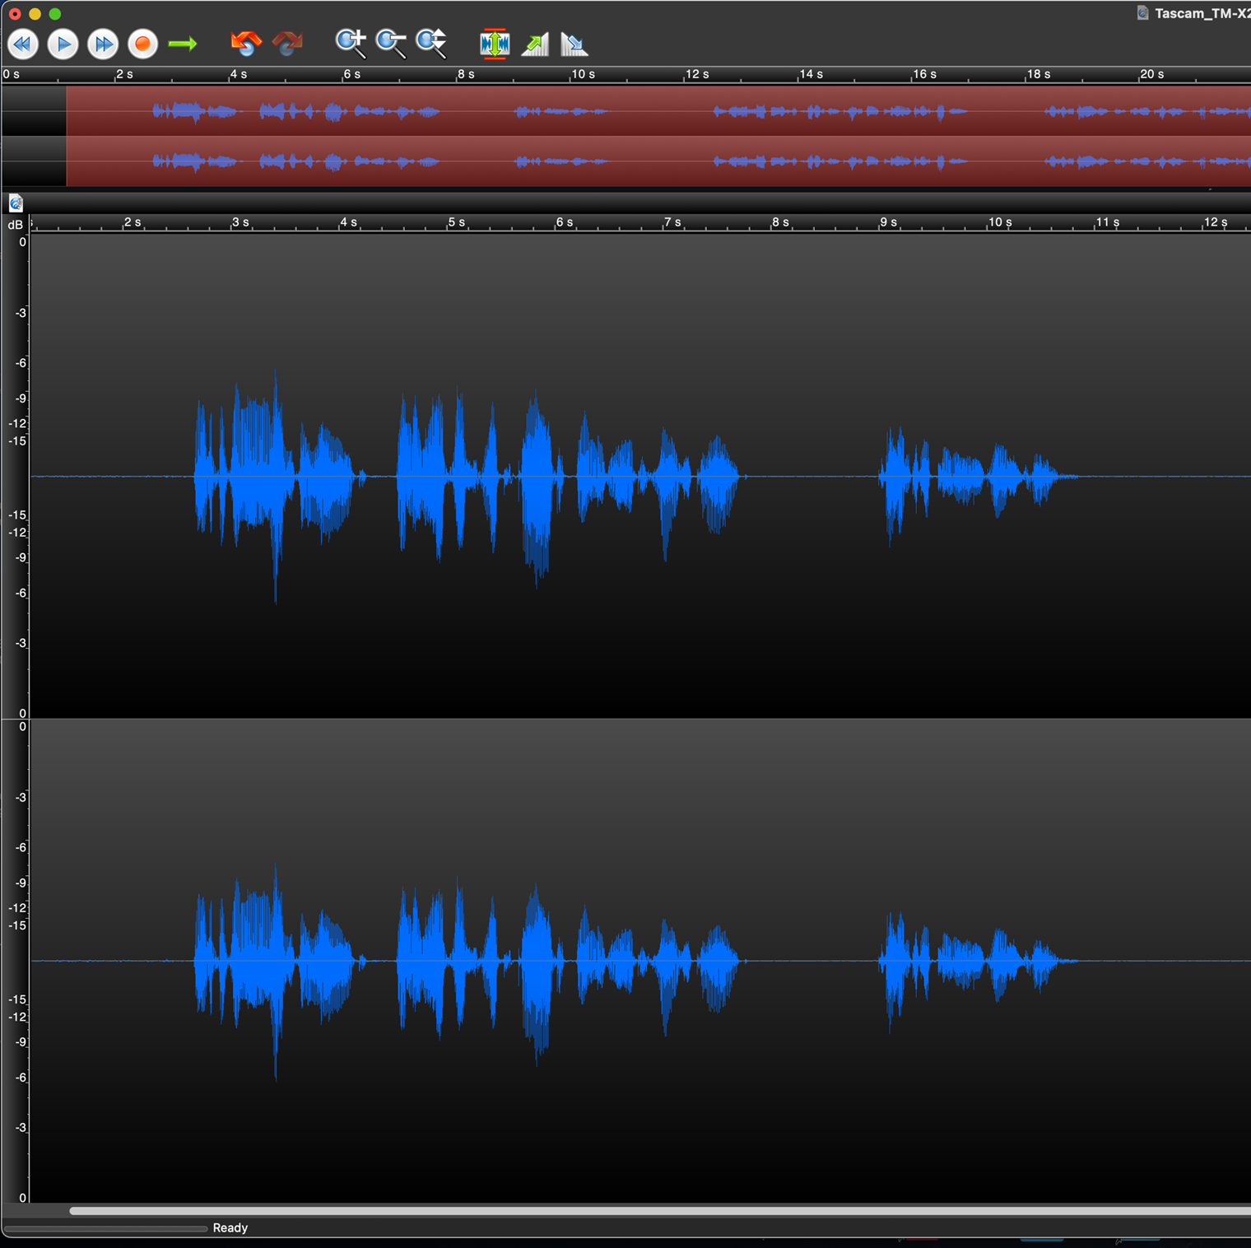Viewport: 1251px width, 1248px height.
Task: Apply Fade In with the green ramp icon
Action: pos(535,44)
